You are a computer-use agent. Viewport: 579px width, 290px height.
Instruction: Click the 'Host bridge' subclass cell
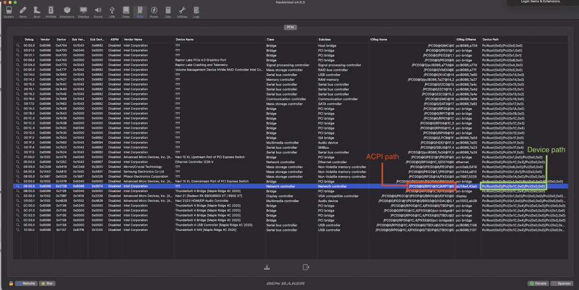point(327,46)
